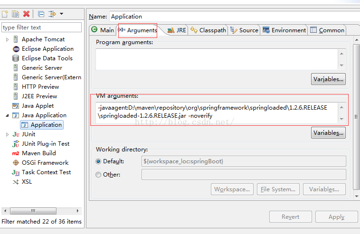Click the Generic Server(Extern icon
The image size is (360, 234).
tap(16, 77)
